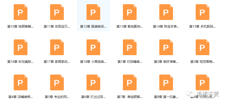This screenshot has height=104, width=226.
Task: Select the 第1章 对店铺装 presentation icon
Action: pyautogui.click(x=130, y=47)
